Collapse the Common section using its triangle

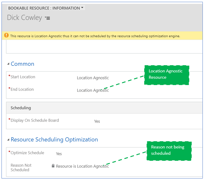(8, 64)
